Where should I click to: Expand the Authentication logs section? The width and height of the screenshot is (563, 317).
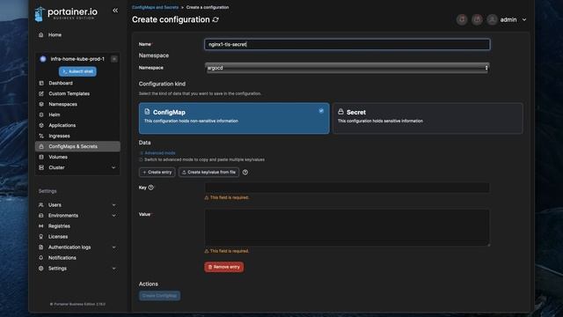pos(113,247)
